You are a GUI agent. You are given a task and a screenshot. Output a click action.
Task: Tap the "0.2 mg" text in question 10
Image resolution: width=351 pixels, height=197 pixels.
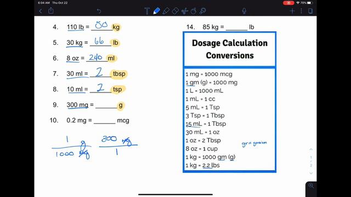click(76, 120)
